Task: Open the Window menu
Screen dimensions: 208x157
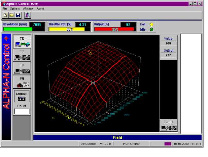Action: [28, 9]
